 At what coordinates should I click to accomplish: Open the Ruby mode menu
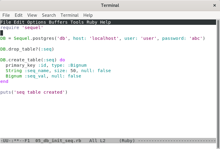pos(92,22)
